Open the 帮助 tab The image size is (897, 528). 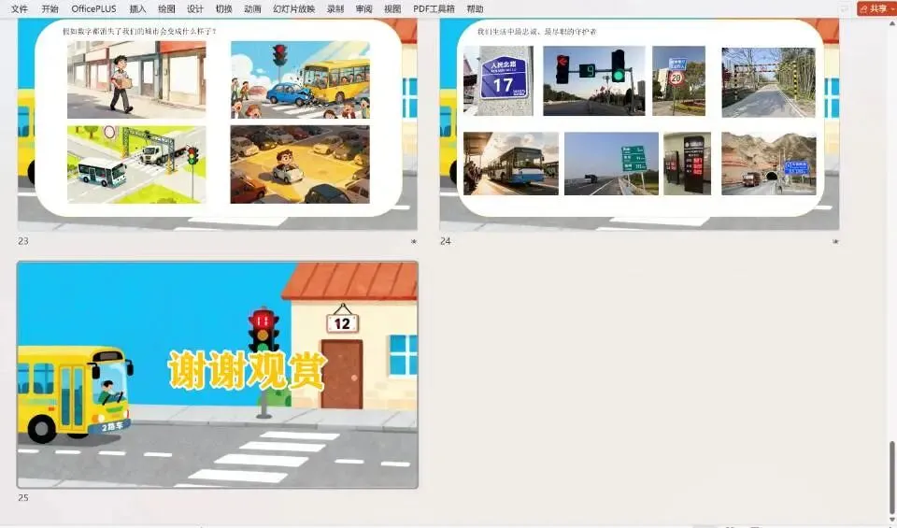[x=475, y=8]
